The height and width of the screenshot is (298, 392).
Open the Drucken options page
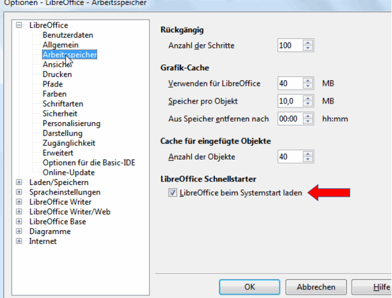[57, 74]
